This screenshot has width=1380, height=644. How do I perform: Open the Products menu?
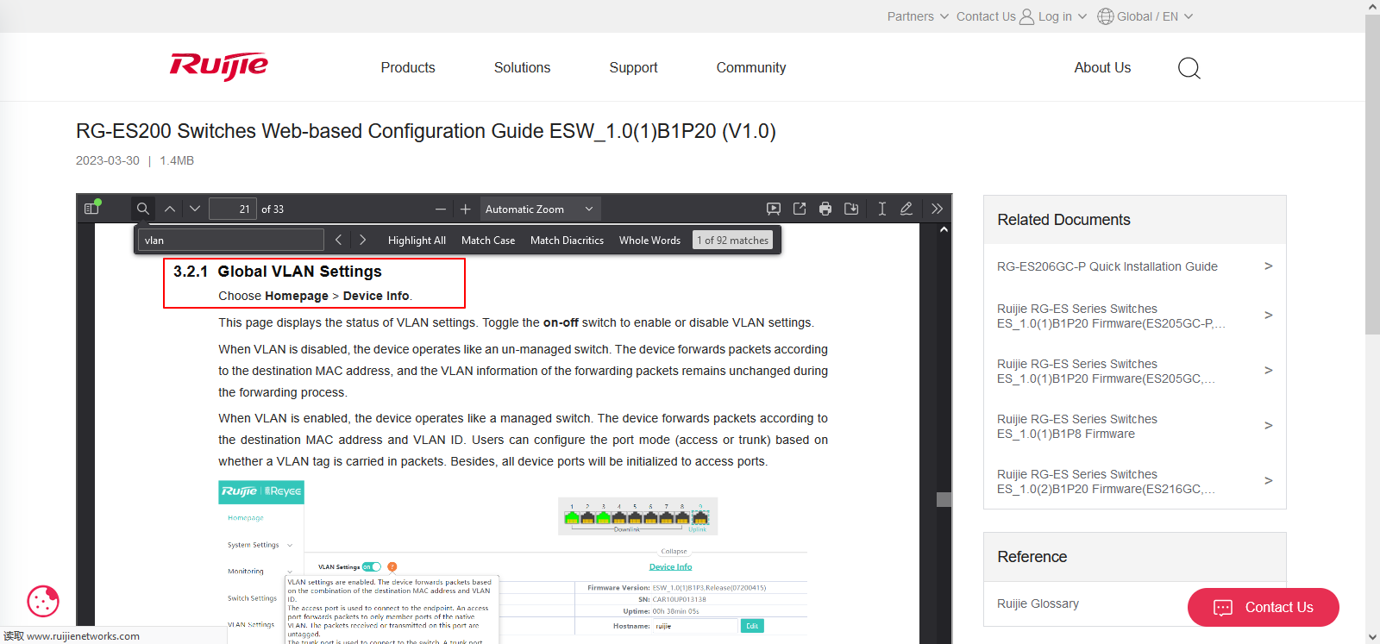click(x=408, y=67)
